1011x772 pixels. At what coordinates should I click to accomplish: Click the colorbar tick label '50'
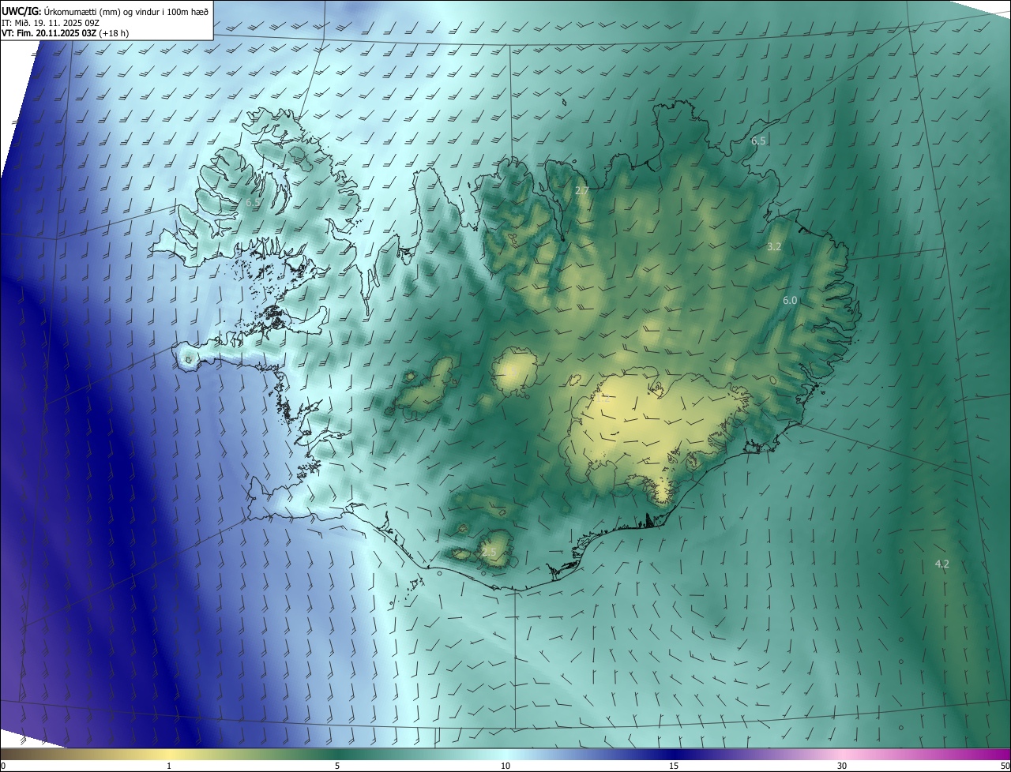(x=1005, y=766)
